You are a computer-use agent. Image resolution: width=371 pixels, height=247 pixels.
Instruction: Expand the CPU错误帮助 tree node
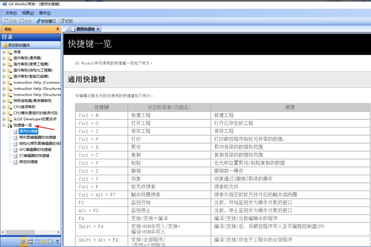[4, 107]
